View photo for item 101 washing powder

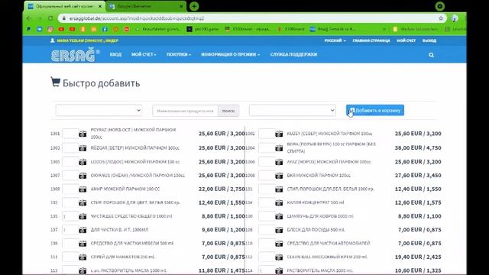point(279,189)
